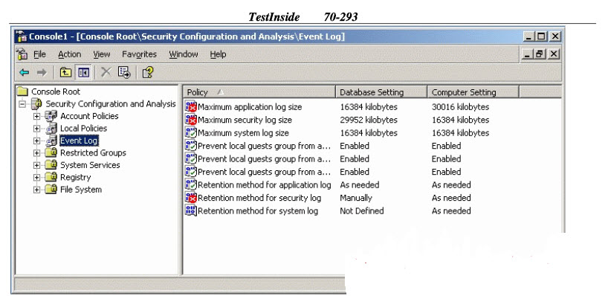Expand the Event Log node
The image size is (608, 296).
pos(37,141)
